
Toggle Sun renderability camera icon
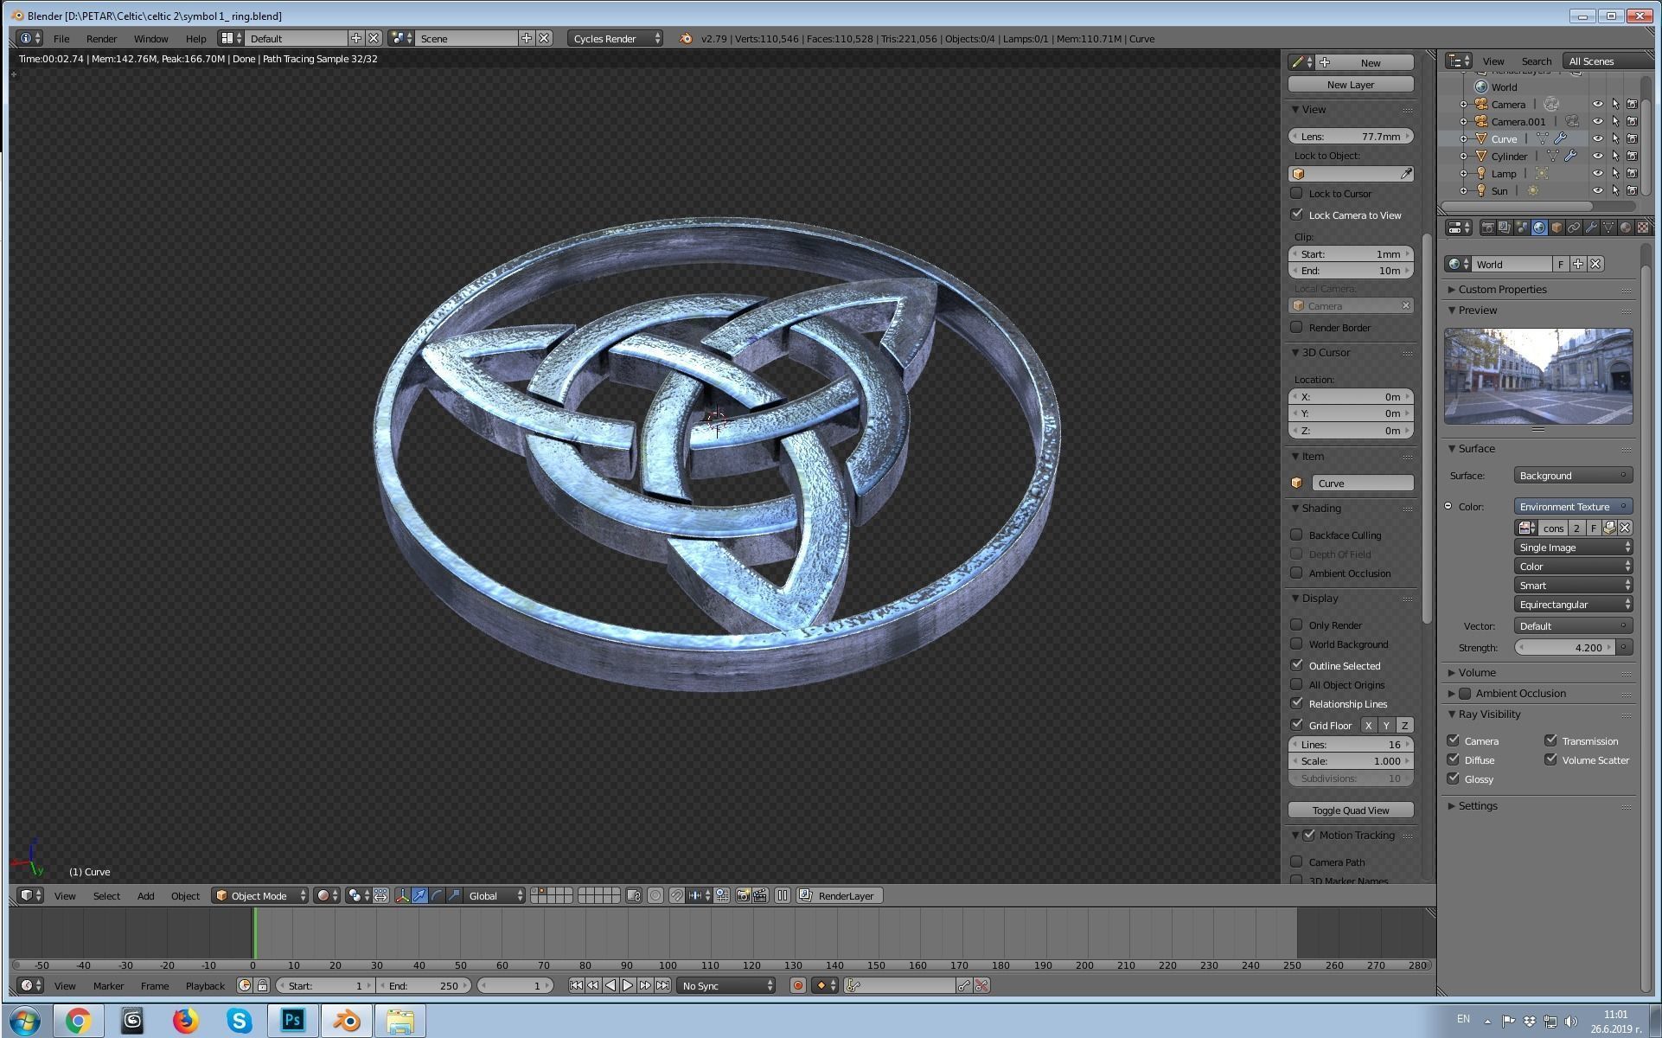(x=1632, y=190)
